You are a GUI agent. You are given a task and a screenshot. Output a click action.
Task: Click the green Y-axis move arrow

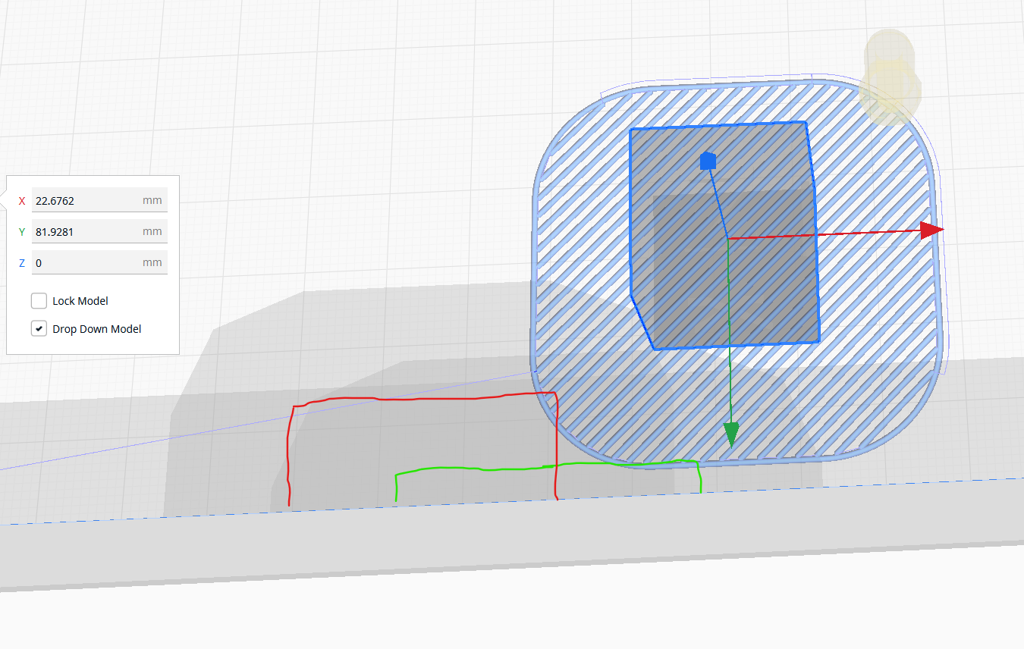click(x=730, y=432)
